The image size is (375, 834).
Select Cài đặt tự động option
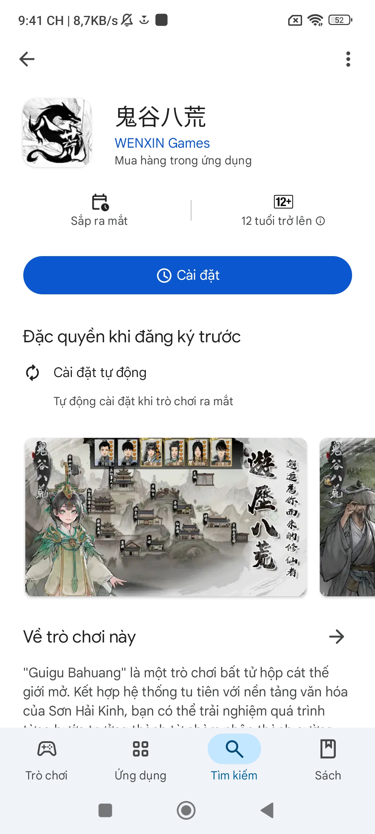[x=100, y=373]
